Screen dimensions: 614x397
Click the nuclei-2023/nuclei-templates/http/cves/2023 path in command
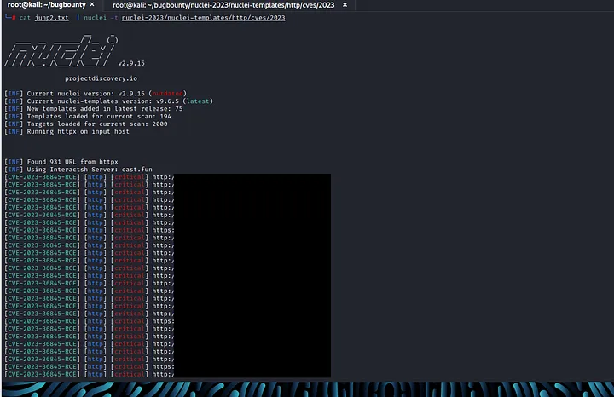pos(203,18)
